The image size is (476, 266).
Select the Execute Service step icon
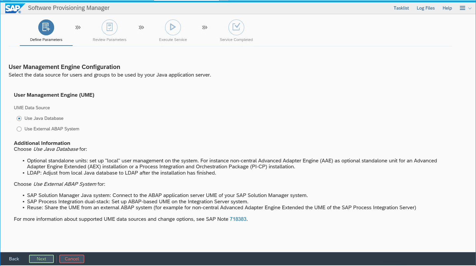173,27
